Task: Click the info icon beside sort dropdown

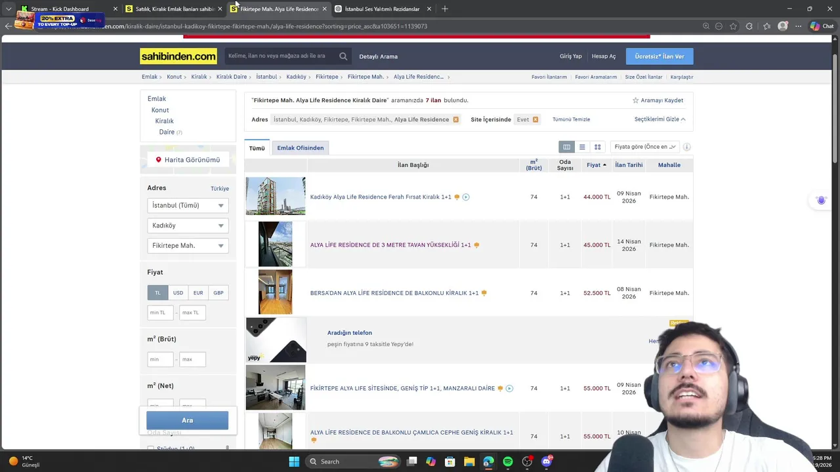Action: [687, 147]
